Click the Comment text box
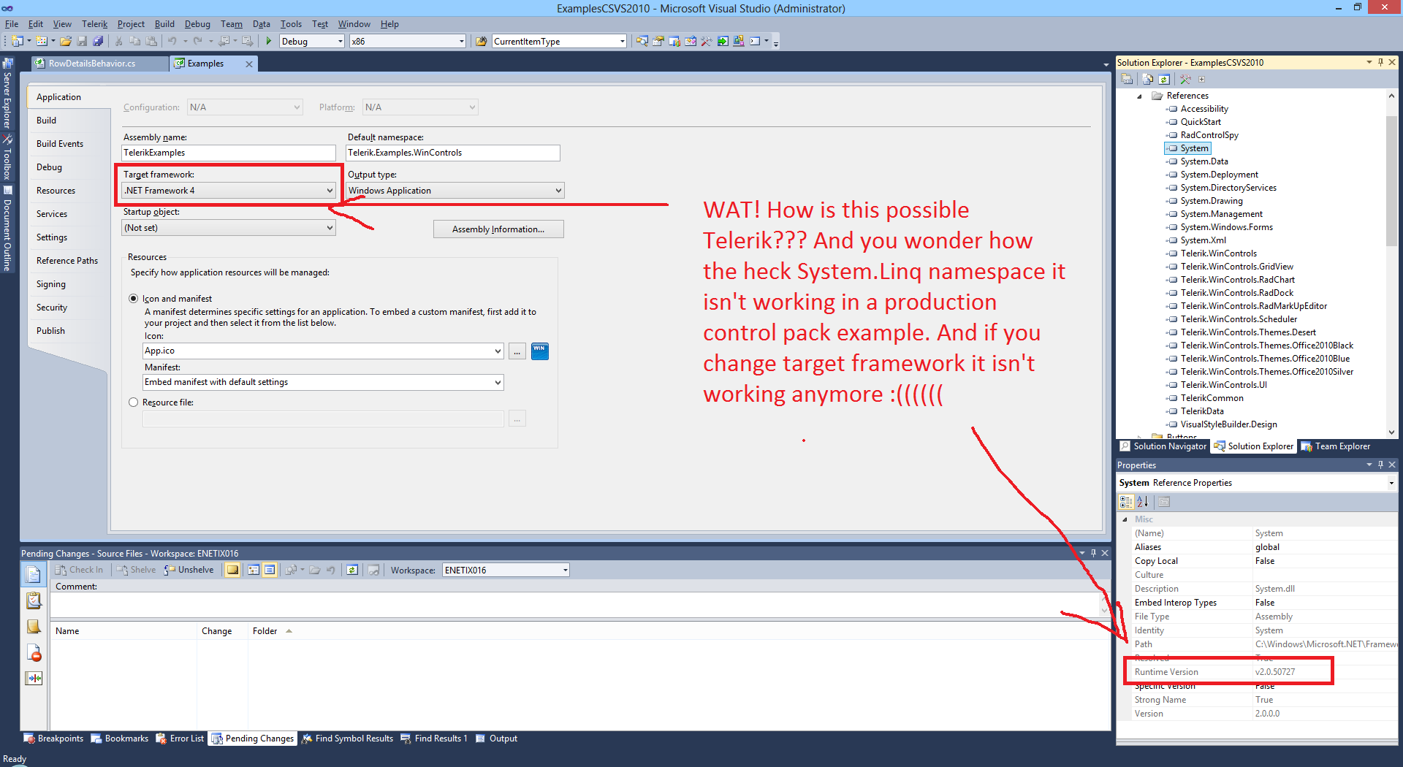This screenshot has width=1403, height=767. (x=576, y=604)
